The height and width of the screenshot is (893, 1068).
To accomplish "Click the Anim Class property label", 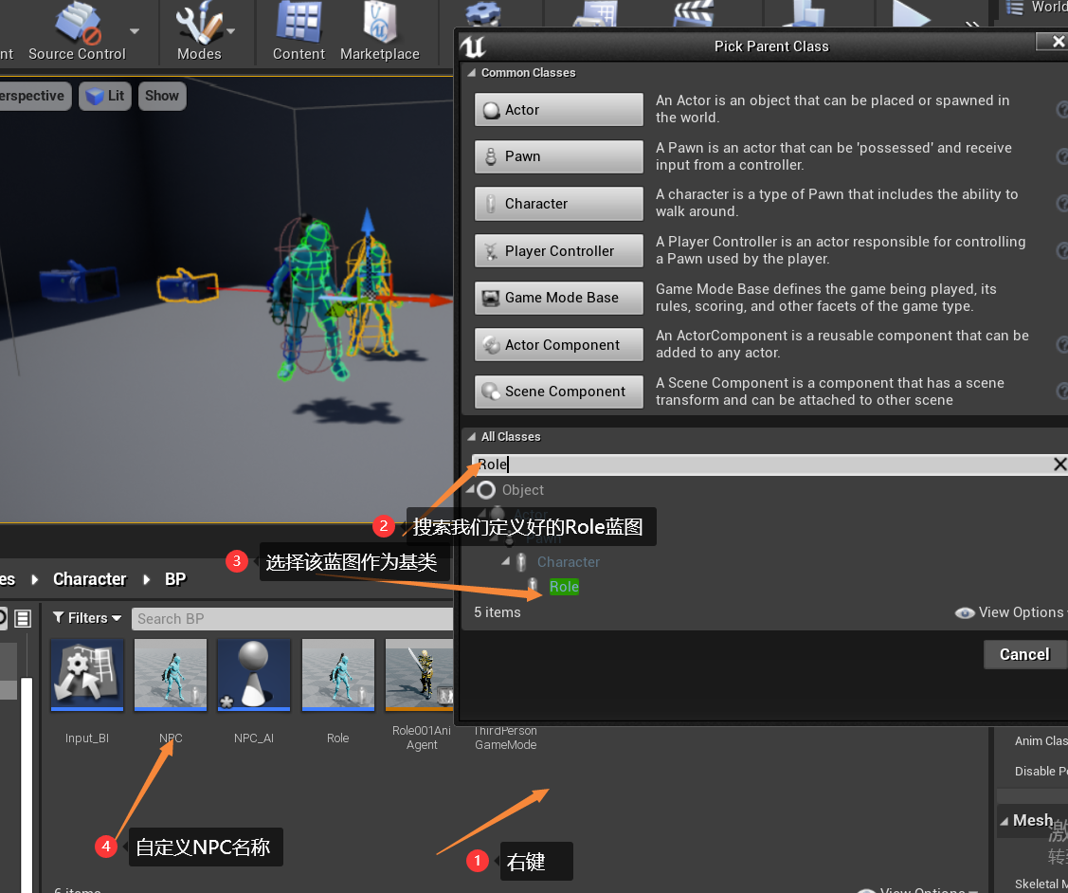I will point(1041,741).
